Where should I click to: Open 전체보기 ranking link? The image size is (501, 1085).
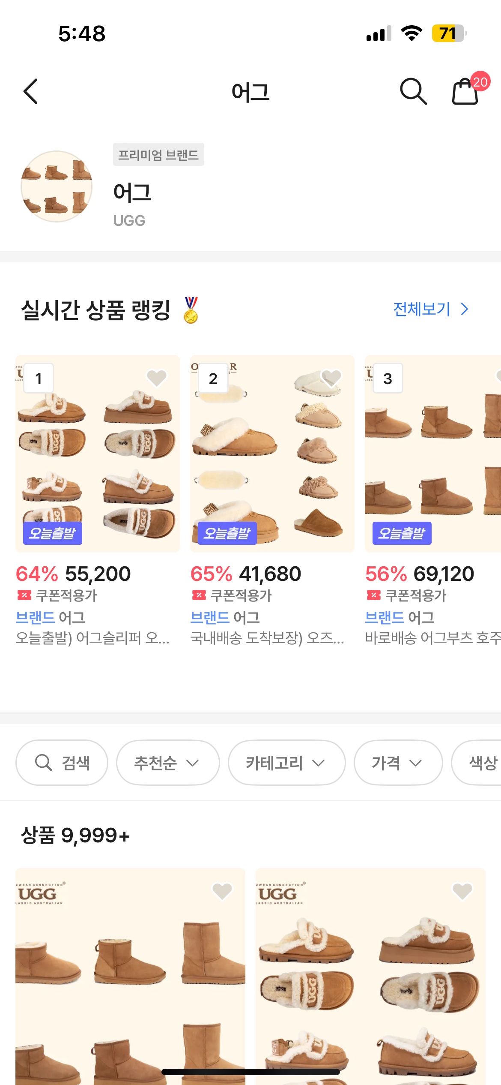pos(430,309)
